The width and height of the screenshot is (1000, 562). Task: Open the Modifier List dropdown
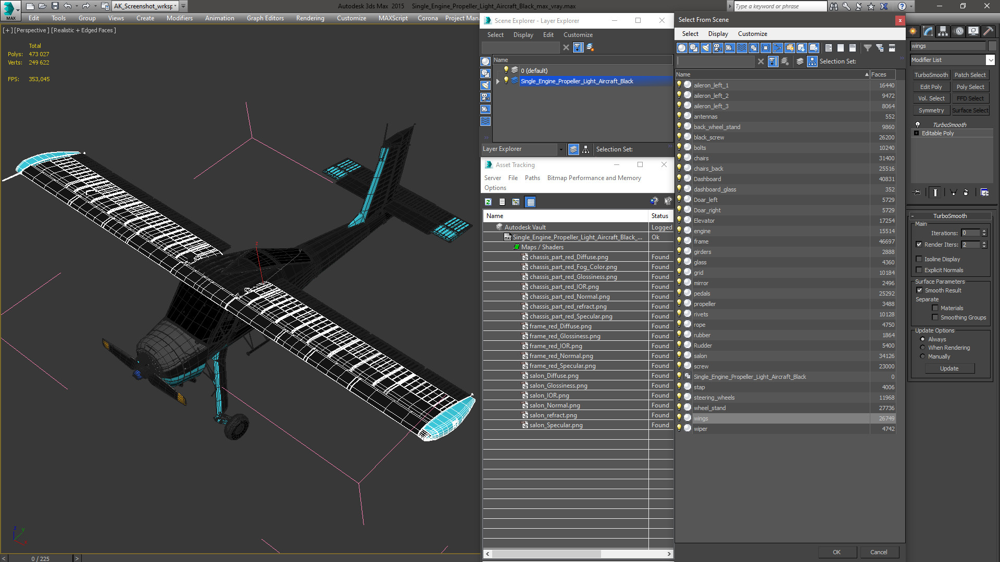[990, 60]
